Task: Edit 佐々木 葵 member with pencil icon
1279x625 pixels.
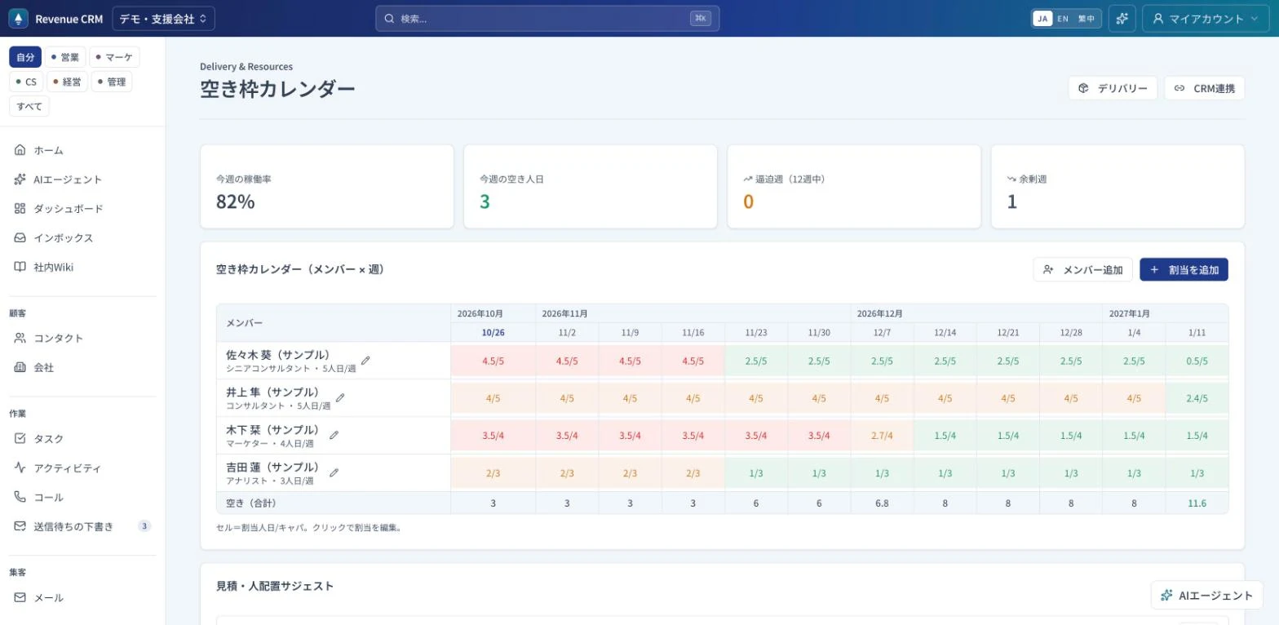Action: 365,361
